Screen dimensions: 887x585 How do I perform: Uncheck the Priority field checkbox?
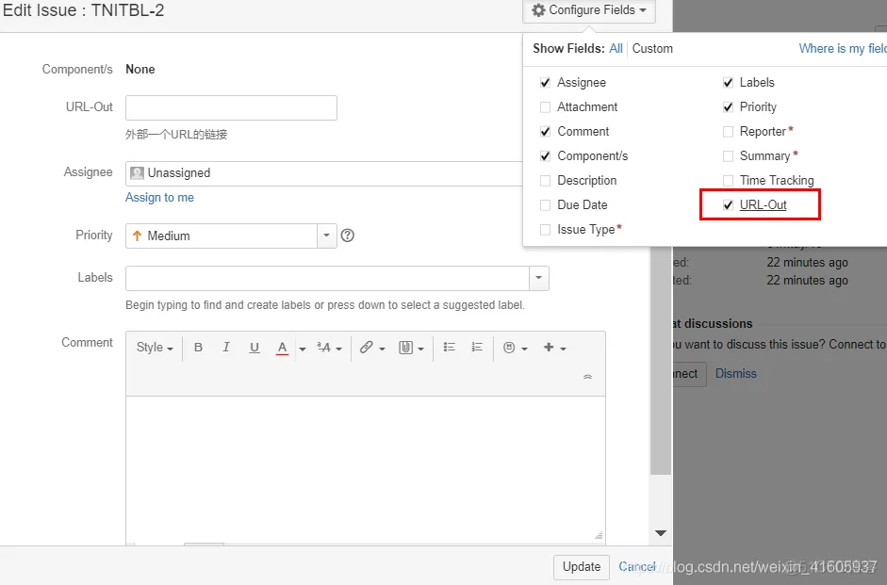point(728,106)
